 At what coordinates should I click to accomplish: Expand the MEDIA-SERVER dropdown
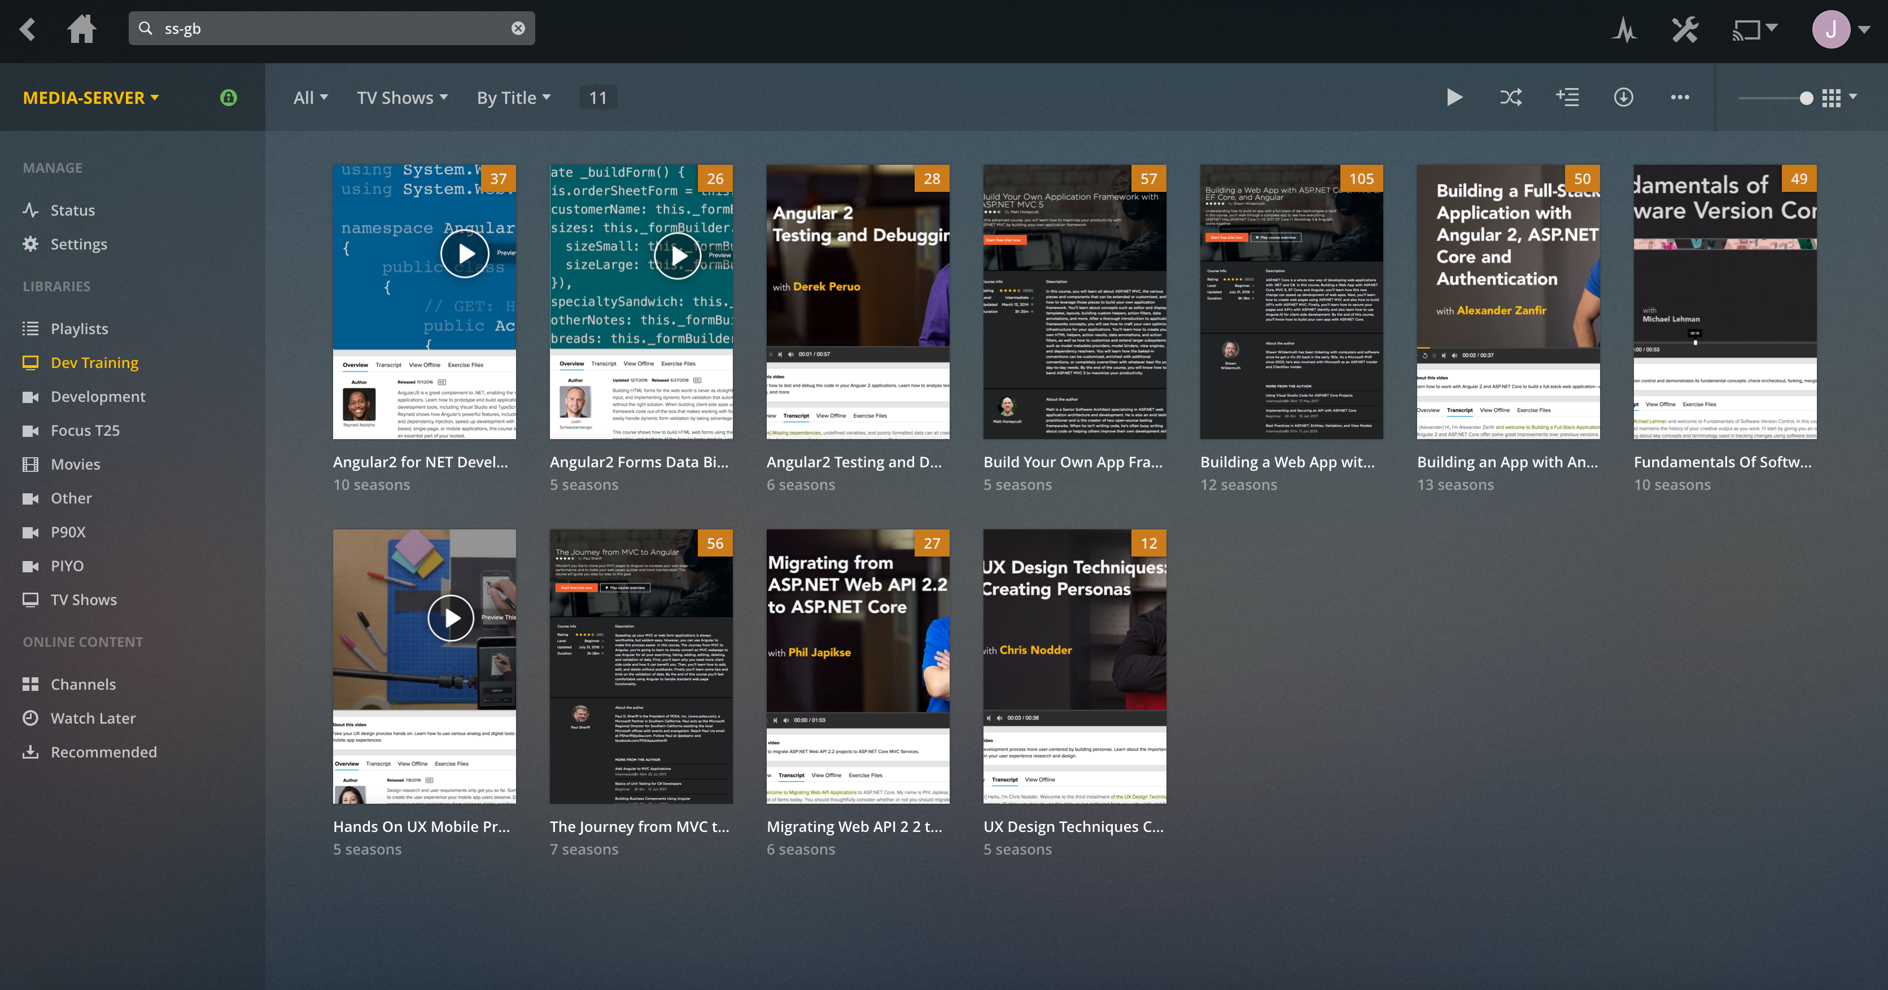point(91,98)
